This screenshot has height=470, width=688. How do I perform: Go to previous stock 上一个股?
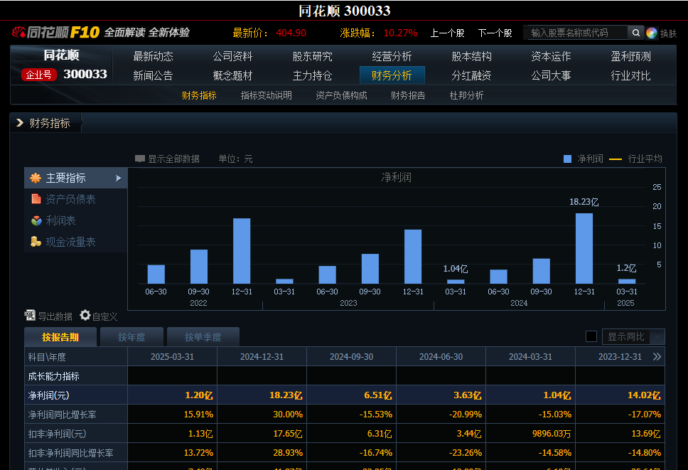pyautogui.click(x=447, y=33)
